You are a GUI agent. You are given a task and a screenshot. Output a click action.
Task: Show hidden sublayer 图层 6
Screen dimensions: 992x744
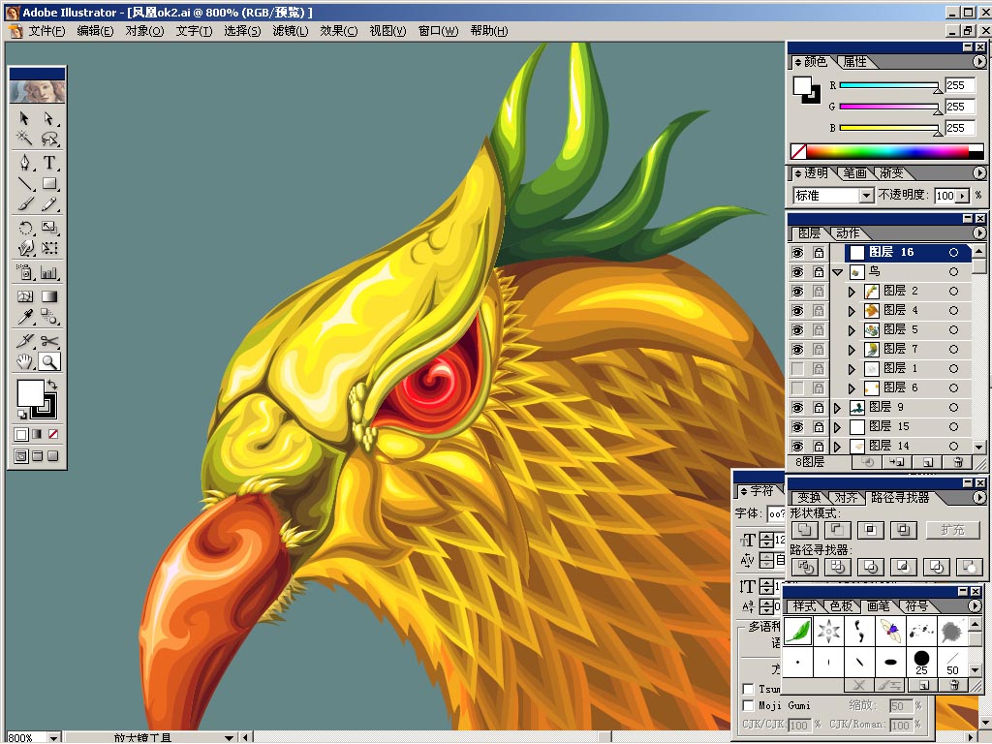click(798, 387)
